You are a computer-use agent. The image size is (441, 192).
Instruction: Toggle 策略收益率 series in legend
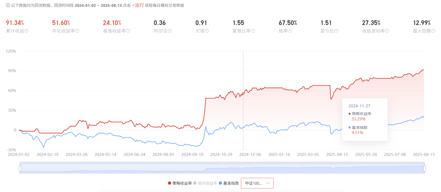pyautogui.click(x=180, y=183)
